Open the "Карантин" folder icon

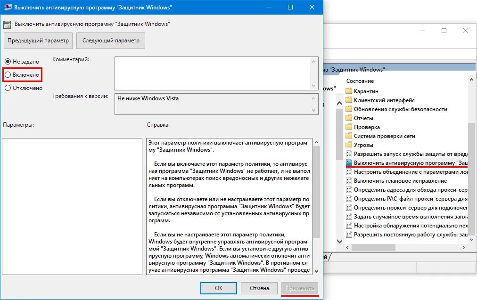[349, 91]
